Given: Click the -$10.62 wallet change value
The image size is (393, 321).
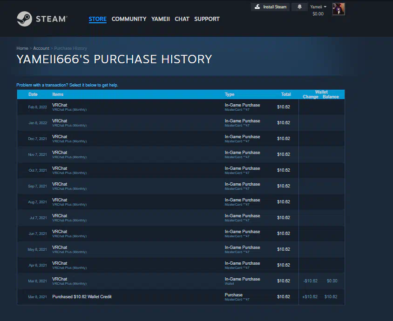Looking at the screenshot, I should click(x=310, y=281).
